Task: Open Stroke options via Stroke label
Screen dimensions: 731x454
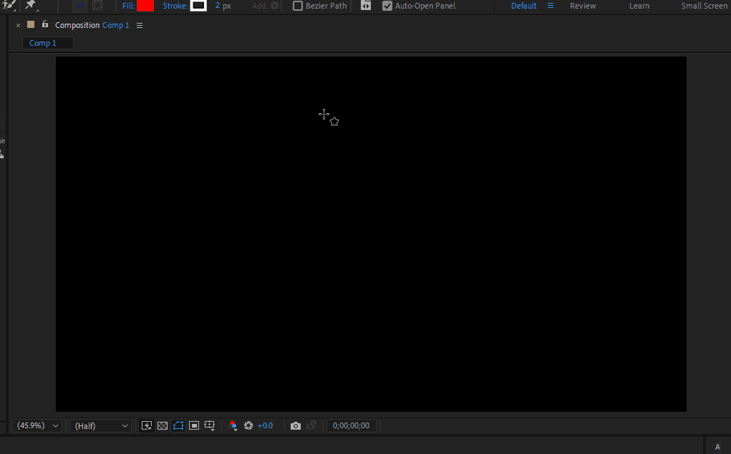Action: pyautogui.click(x=175, y=6)
